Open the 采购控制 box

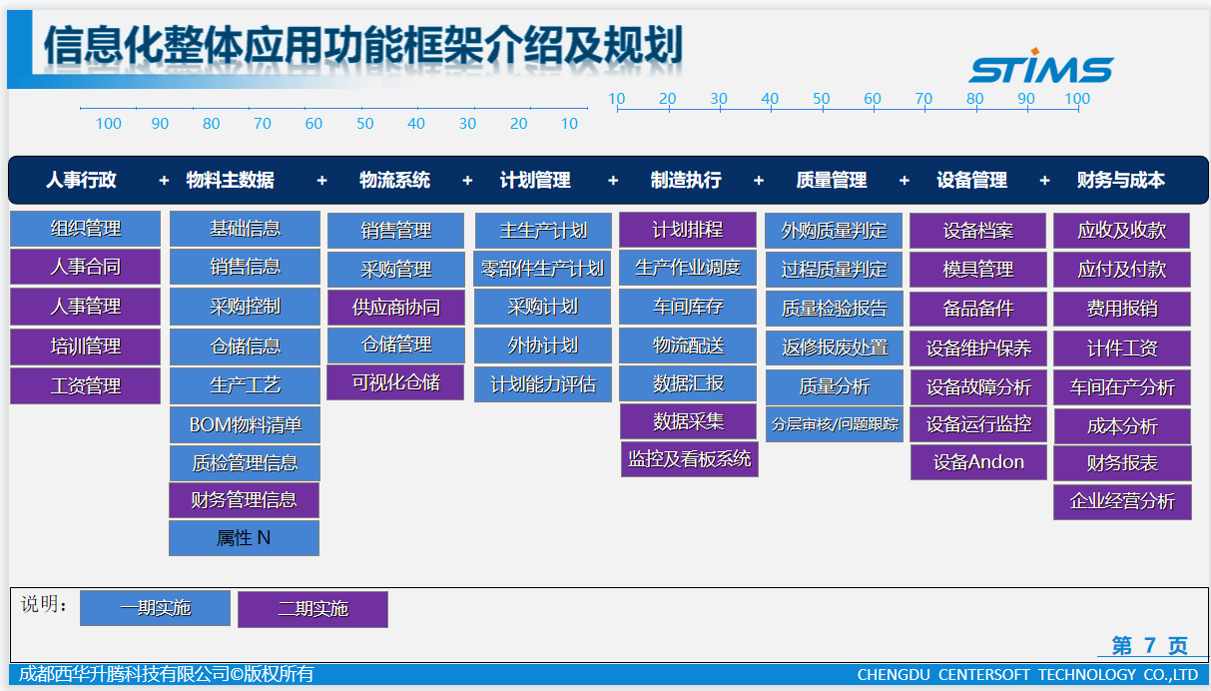click(x=245, y=307)
